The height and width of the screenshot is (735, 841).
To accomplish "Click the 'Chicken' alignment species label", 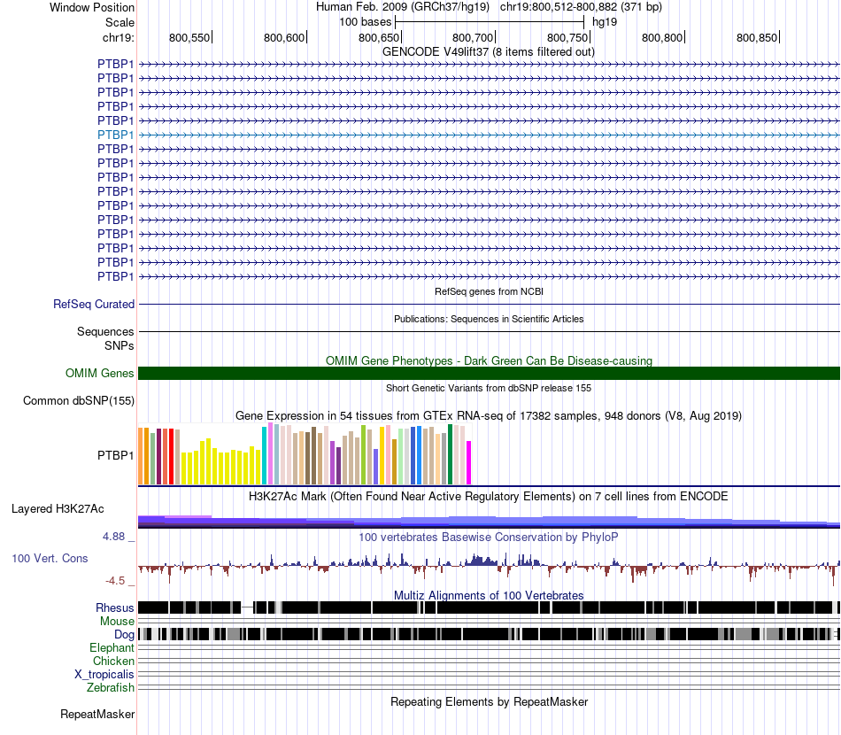I will (x=113, y=661).
